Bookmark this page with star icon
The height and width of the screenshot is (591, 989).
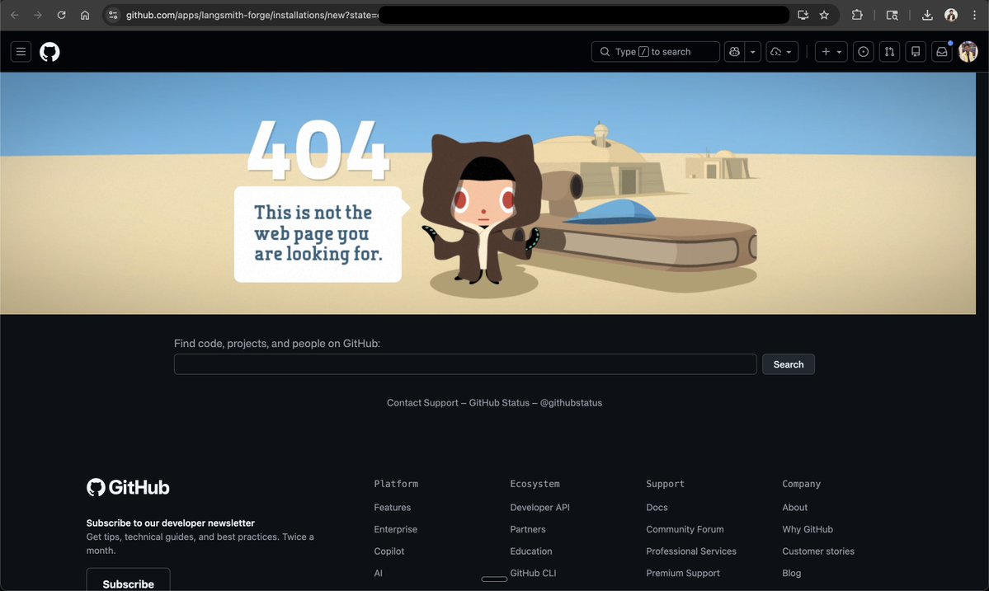tap(824, 15)
